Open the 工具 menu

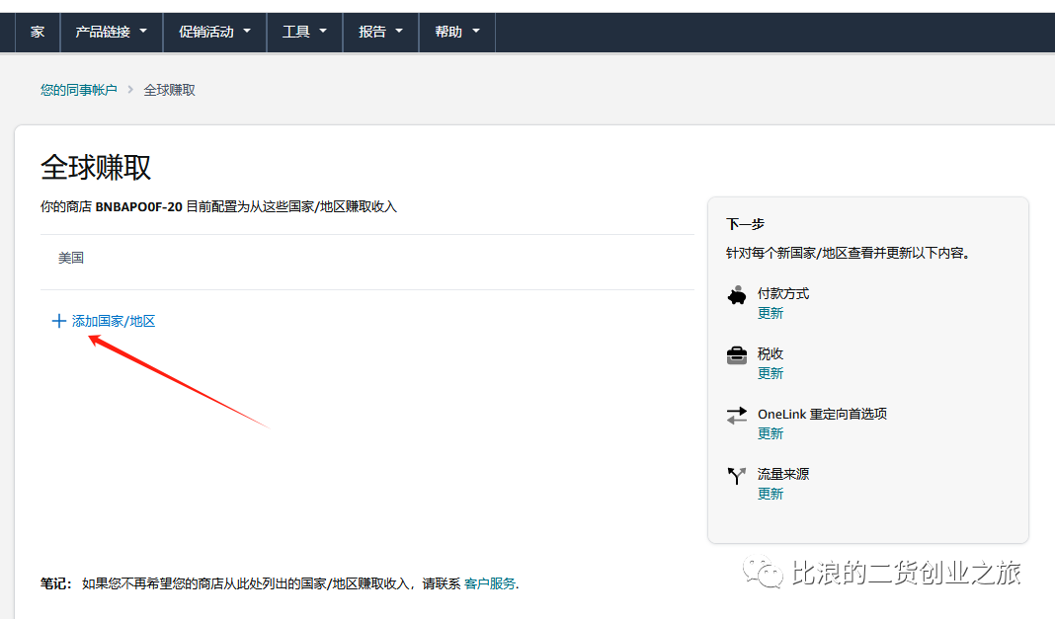pos(305,32)
